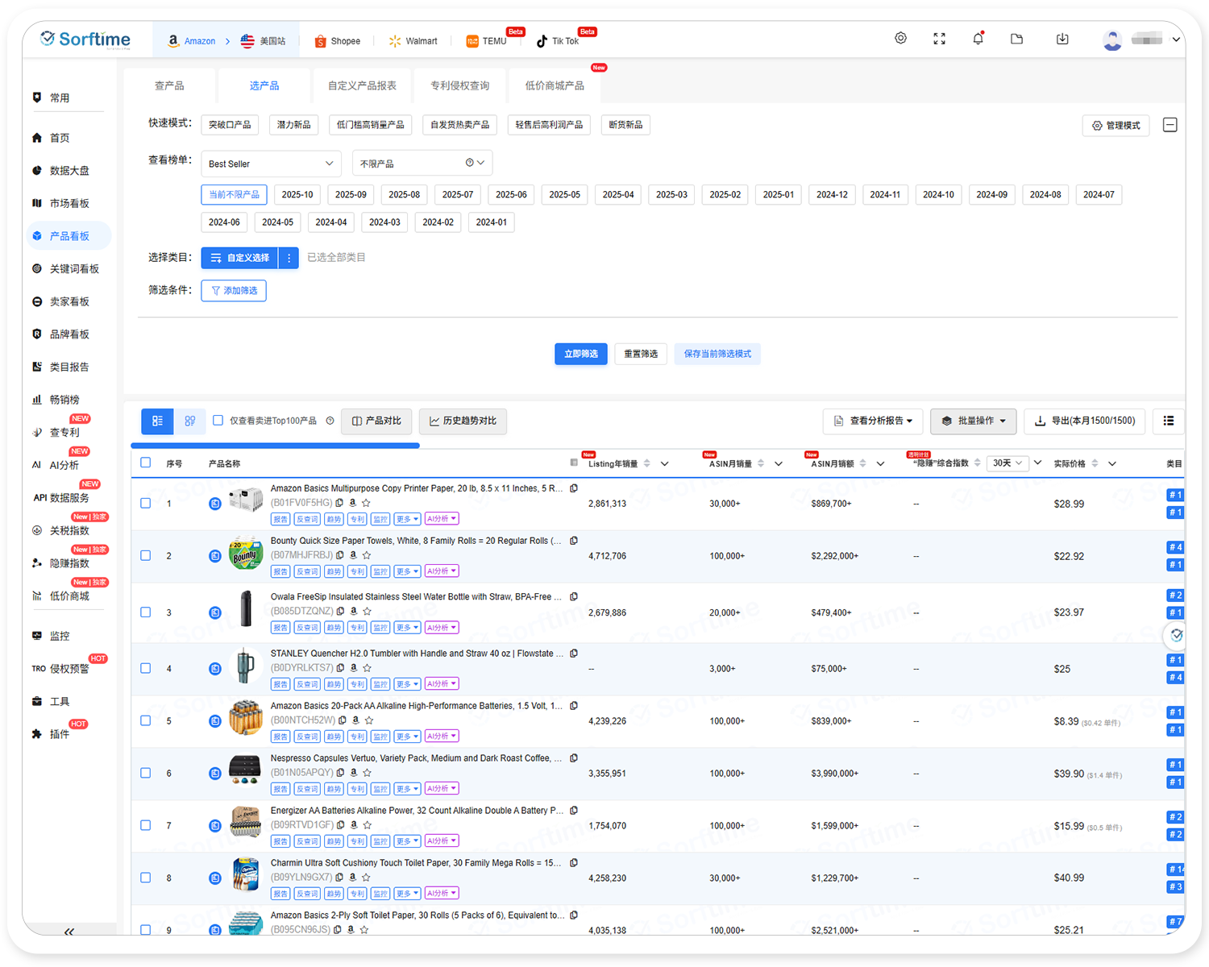Screen dimensions: 1209x967
Task: Check the row 1 product checkbox
Action: tap(146, 503)
